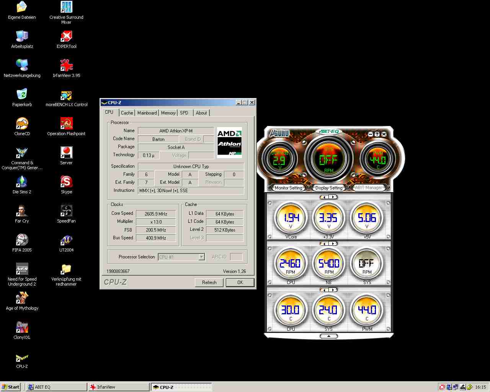Viewport: 490px width, 392px height.
Task: Click SYS temperature gauge showing 24.0
Action: point(328,310)
